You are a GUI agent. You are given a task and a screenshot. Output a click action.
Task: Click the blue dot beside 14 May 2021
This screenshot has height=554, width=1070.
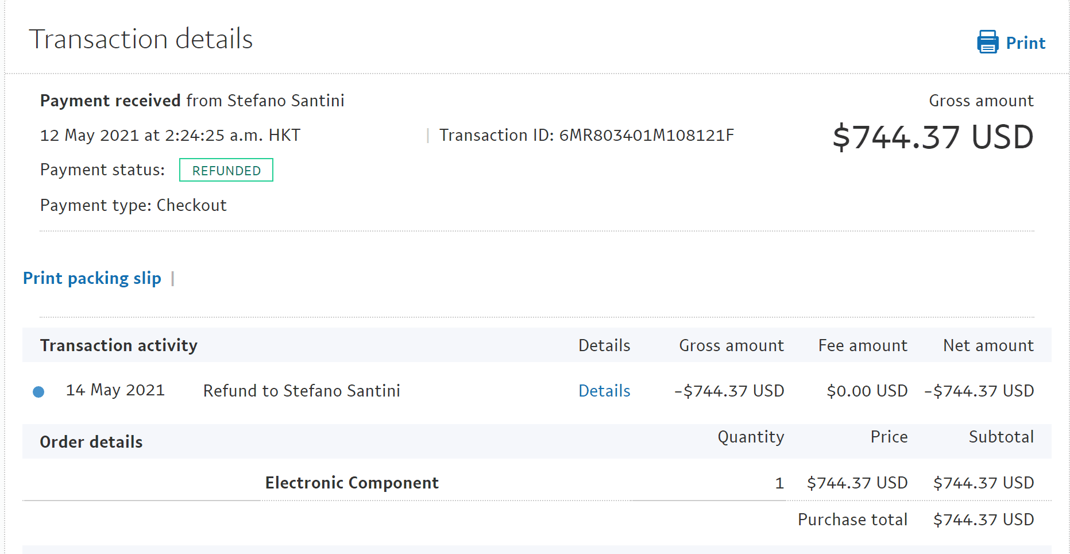38,392
